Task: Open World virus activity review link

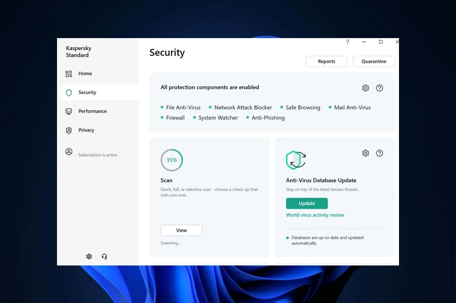Action: (x=315, y=215)
